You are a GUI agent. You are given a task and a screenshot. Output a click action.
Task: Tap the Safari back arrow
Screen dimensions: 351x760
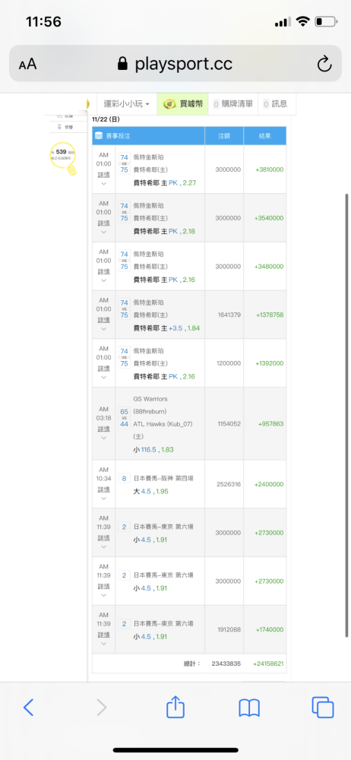point(29,708)
